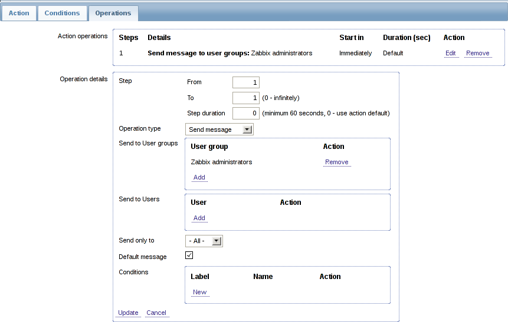
Task: Expand the Send only to dropdown
Action: [x=204, y=241]
